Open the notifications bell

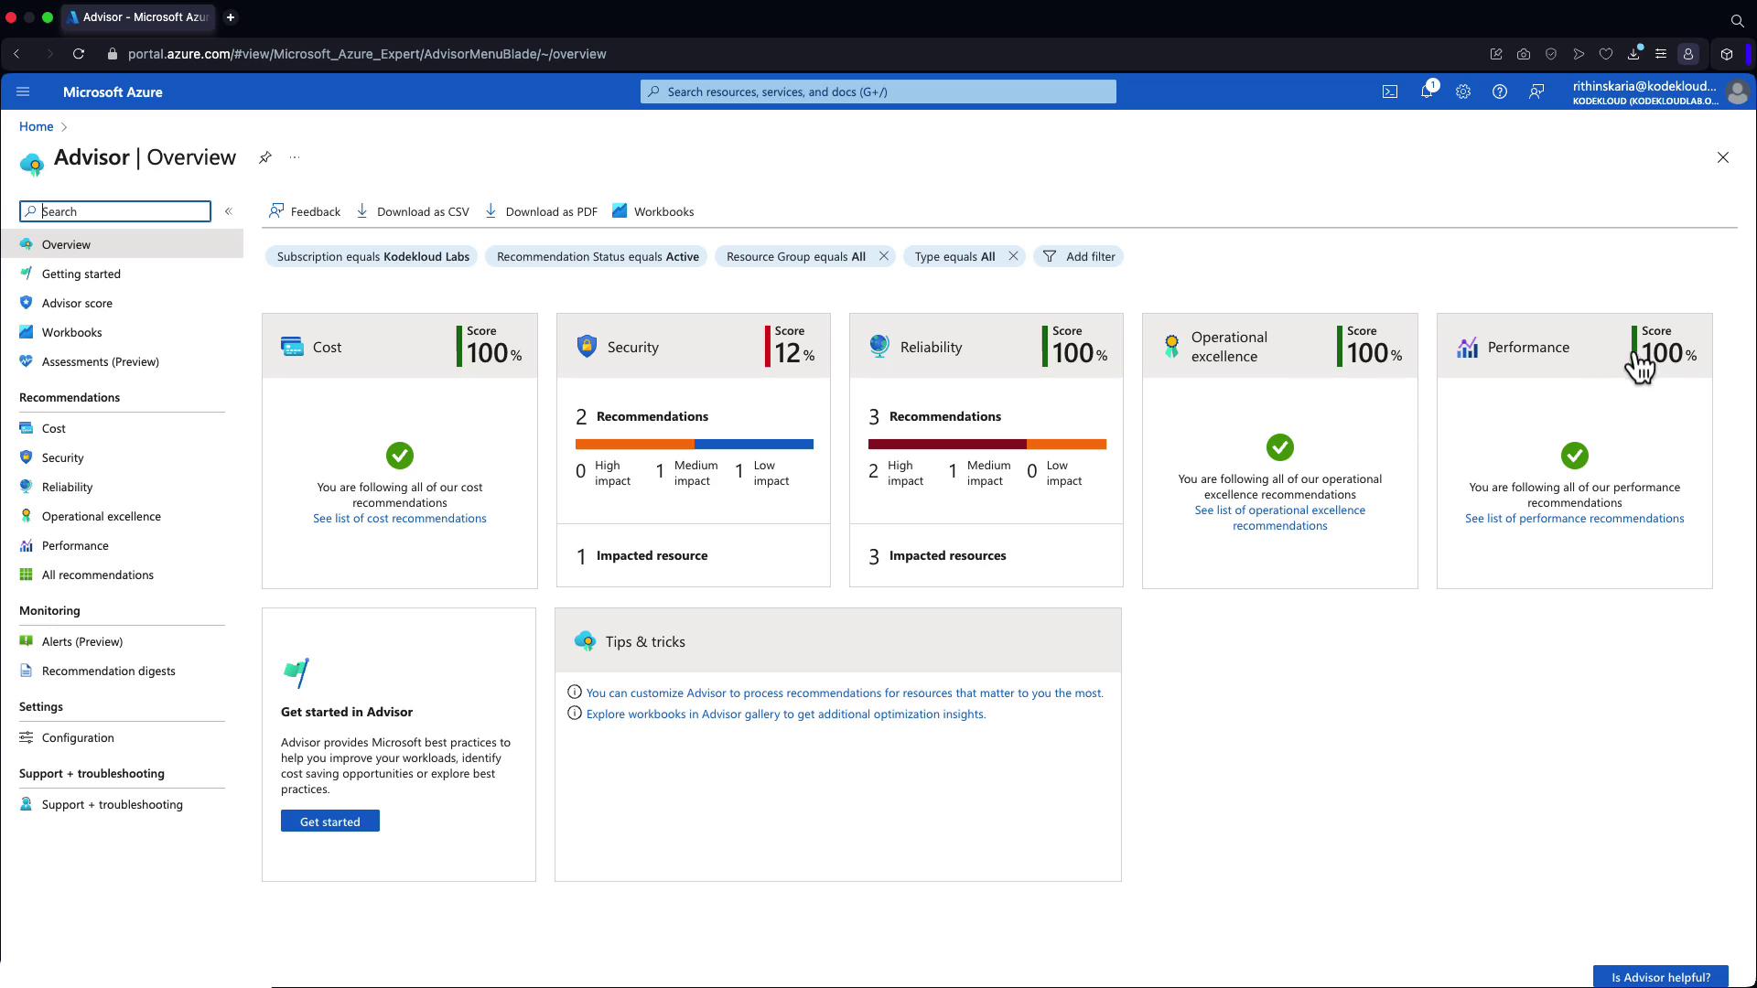[1426, 91]
